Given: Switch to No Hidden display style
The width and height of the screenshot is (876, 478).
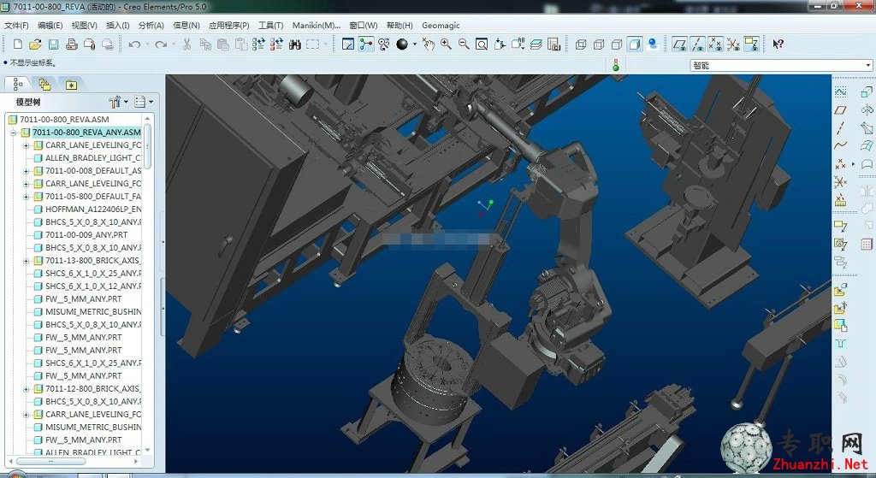Looking at the screenshot, I should (x=616, y=44).
